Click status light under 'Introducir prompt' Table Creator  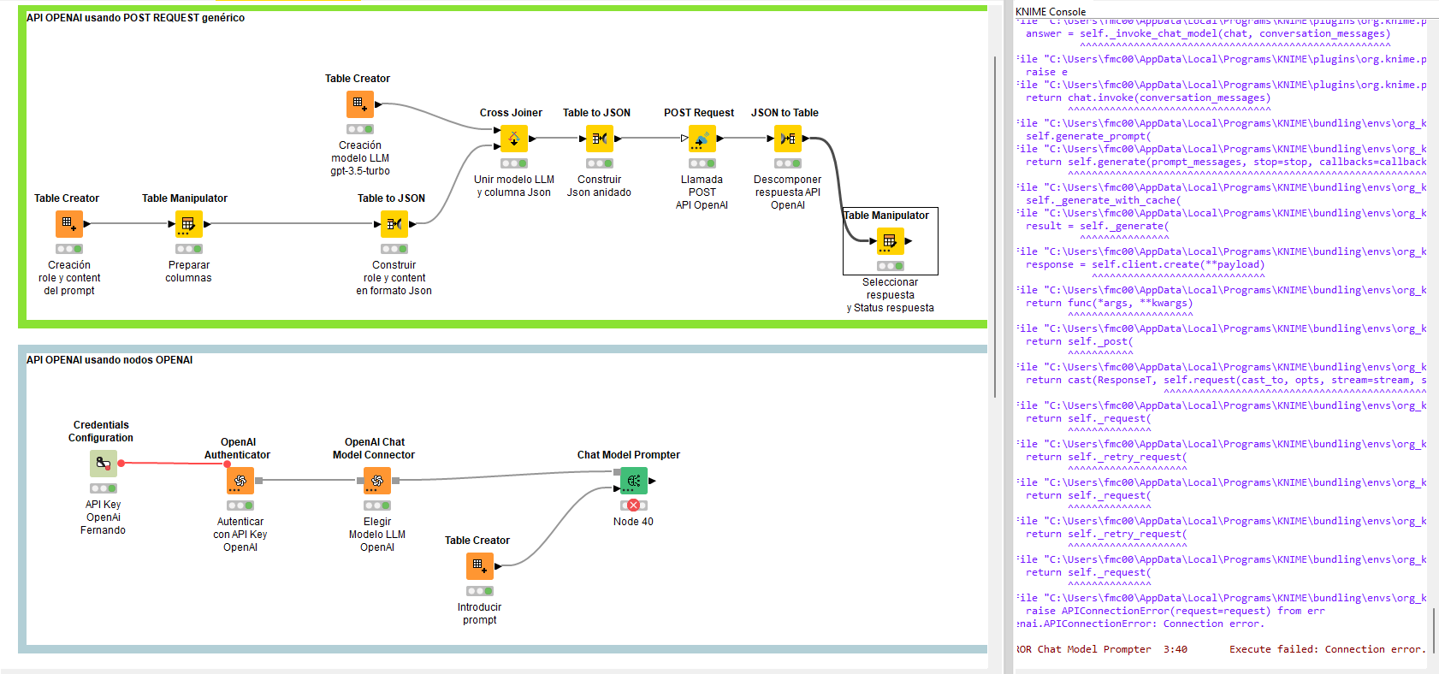pyautogui.click(x=480, y=591)
